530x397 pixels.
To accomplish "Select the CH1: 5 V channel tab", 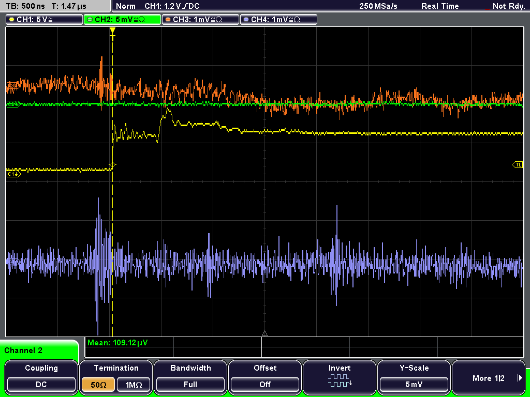I will click(45, 20).
